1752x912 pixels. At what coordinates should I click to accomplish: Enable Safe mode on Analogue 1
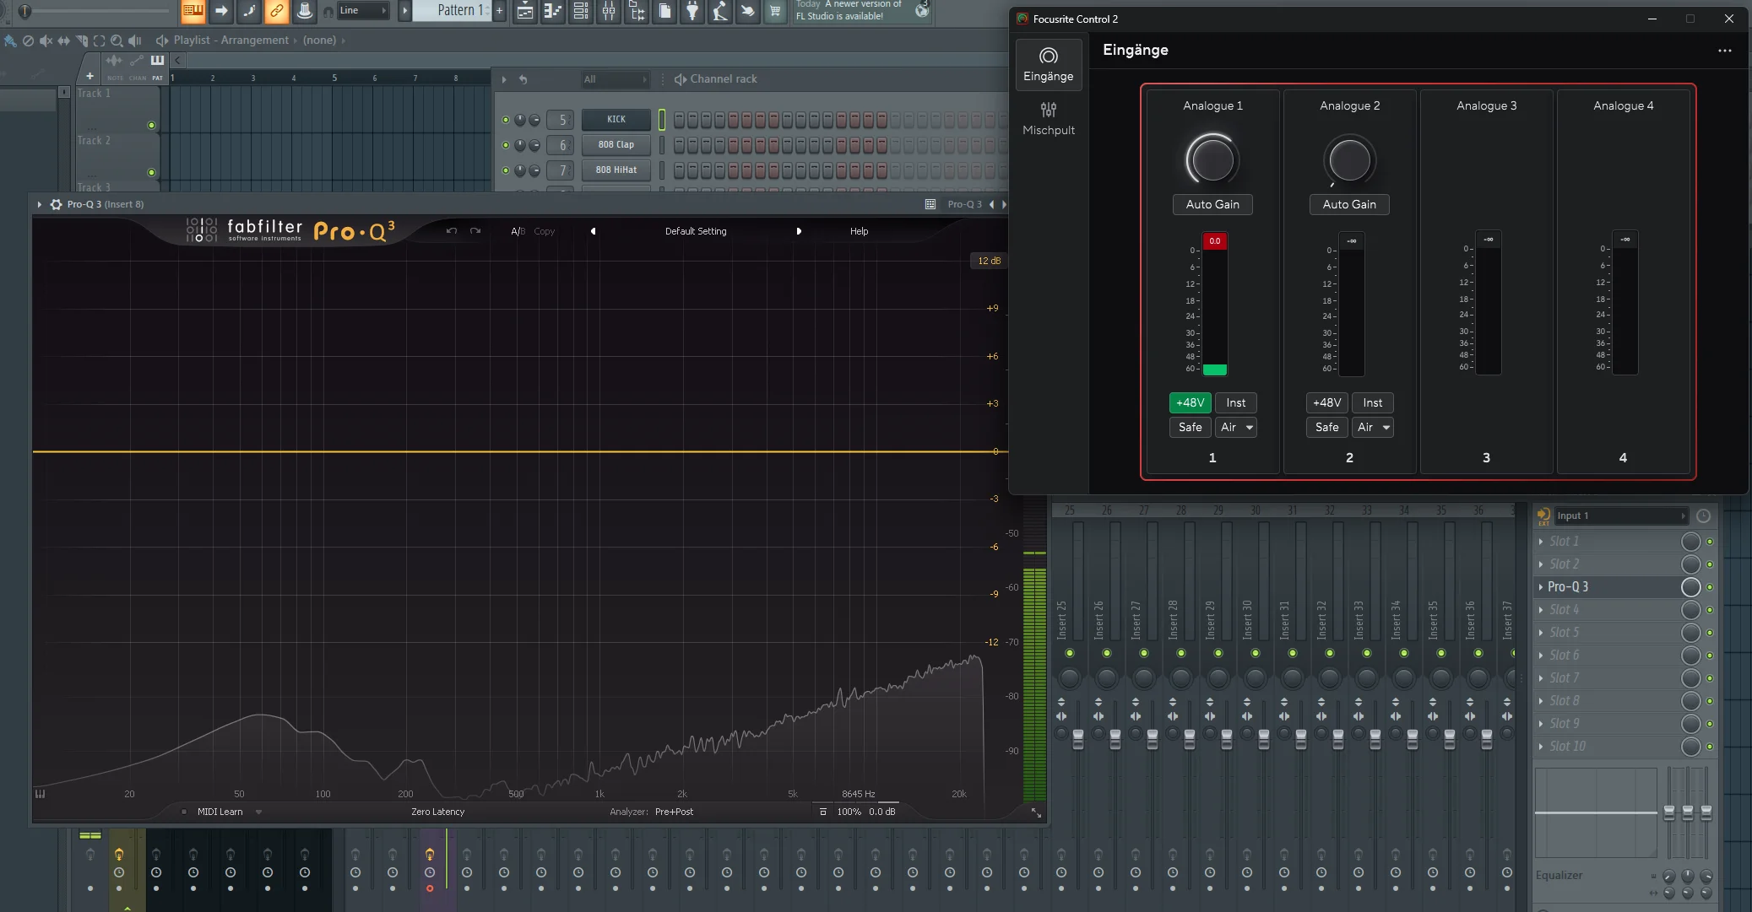tap(1191, 428)
